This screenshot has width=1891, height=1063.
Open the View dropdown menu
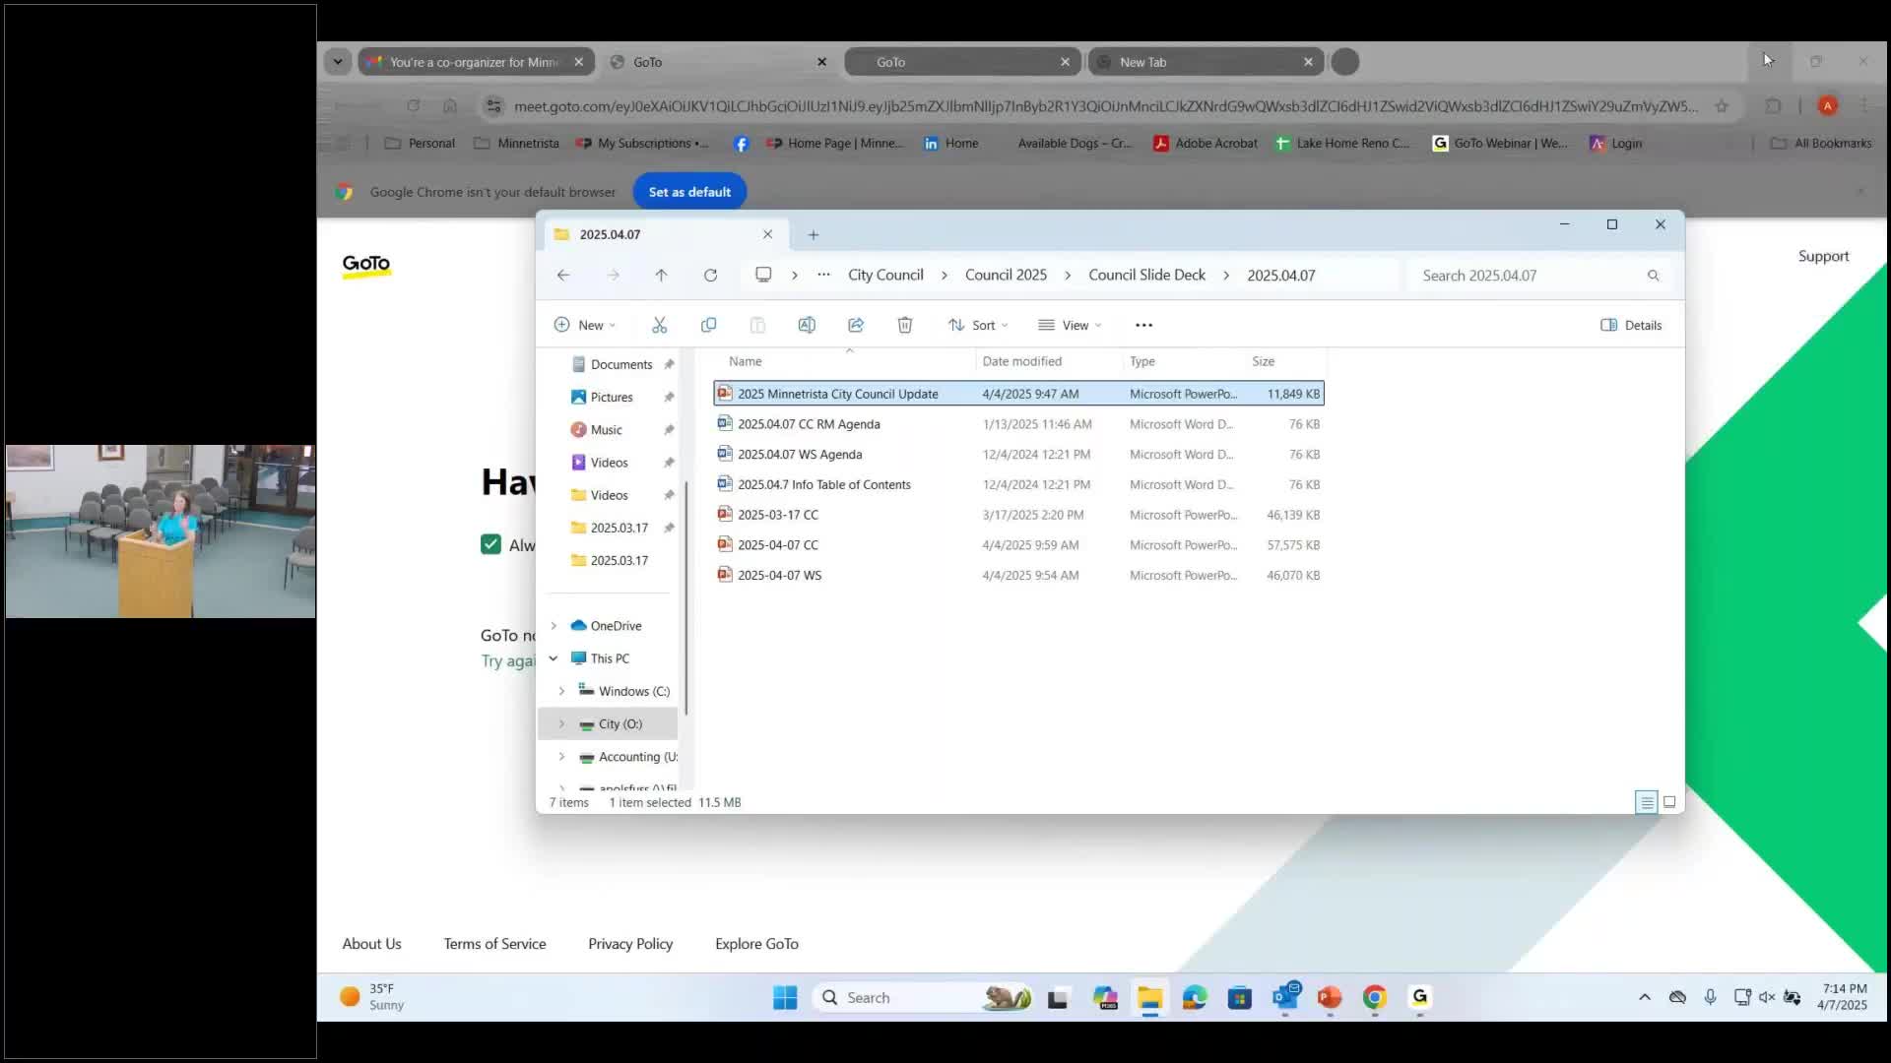point(1070,325)
